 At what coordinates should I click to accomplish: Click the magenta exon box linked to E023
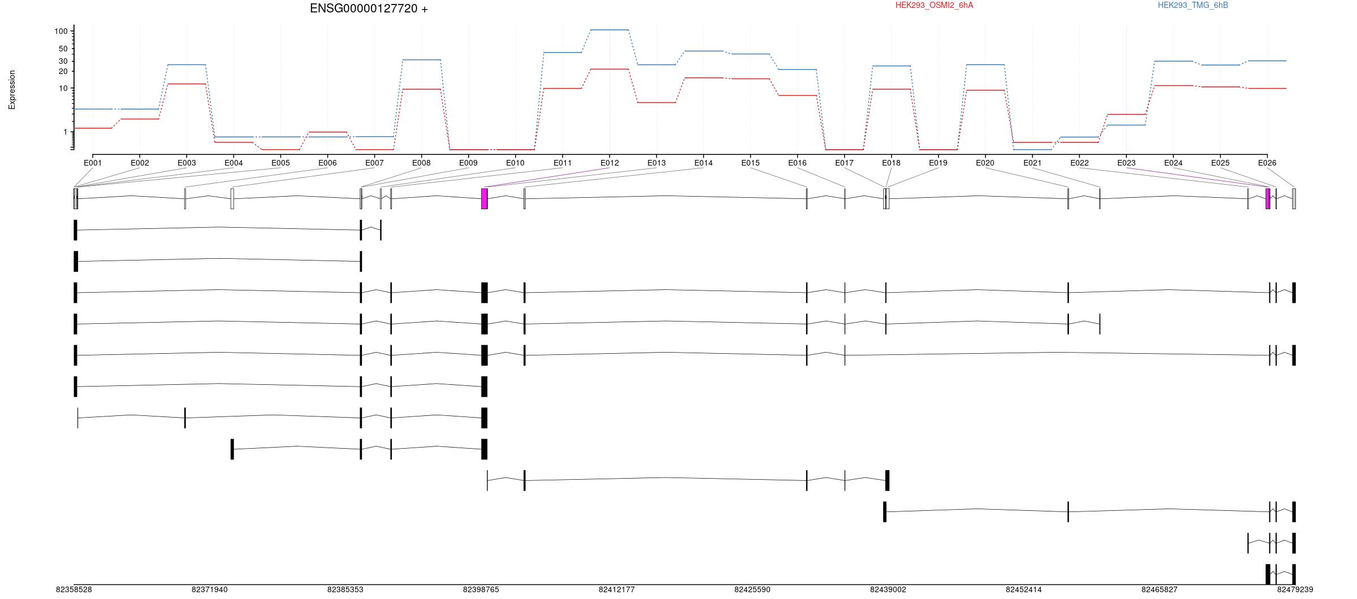coord(1268,198)
